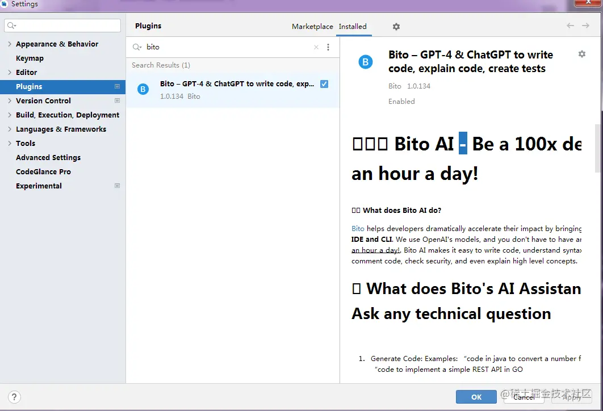This screenshot has height=411, width=603.
Task: Open the Bito hyperlink in description
Action: coord(358,228)
